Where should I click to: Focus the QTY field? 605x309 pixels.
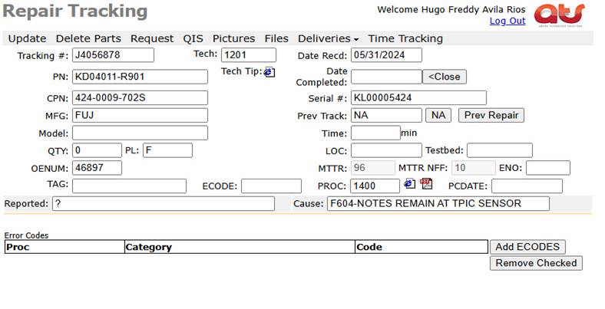click(x=97, y=150)
